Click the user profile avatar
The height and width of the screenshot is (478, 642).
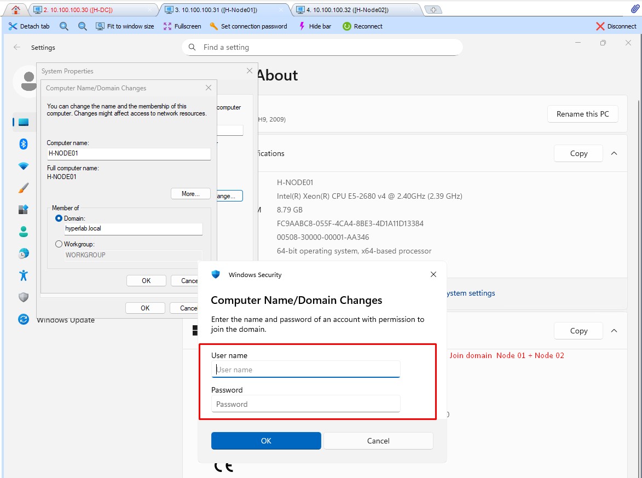pyautogui.click(x=28, y=80)
